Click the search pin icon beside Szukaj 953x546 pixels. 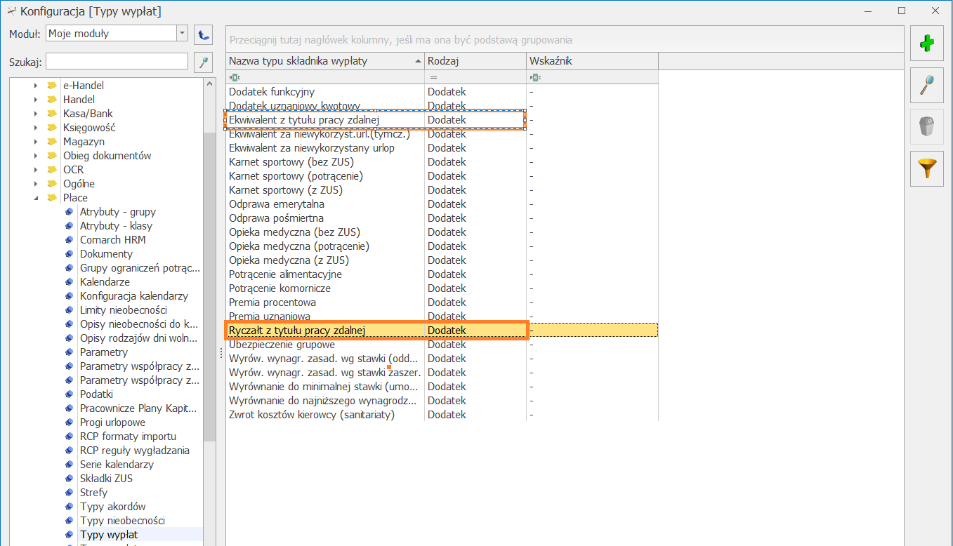click(x=203, y=62)
